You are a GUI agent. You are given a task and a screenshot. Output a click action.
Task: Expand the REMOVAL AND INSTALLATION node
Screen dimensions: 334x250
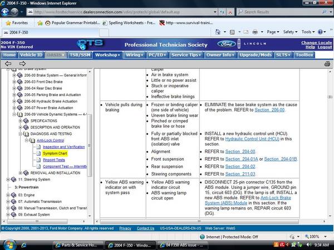(21, 173)
